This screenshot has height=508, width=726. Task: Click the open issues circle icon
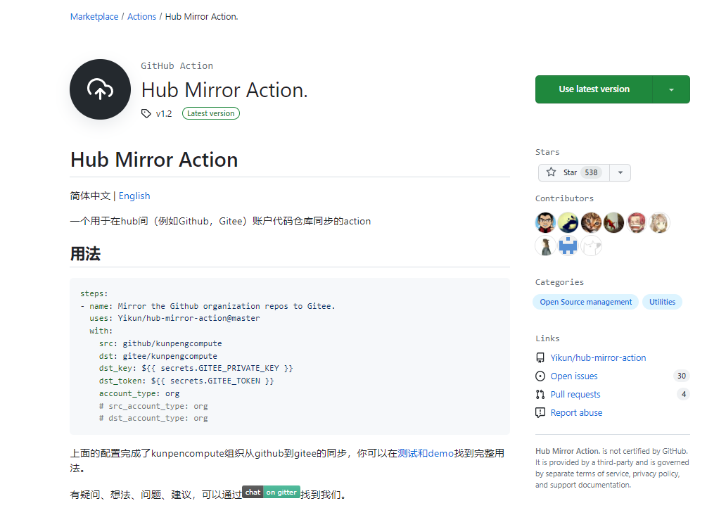540,376
